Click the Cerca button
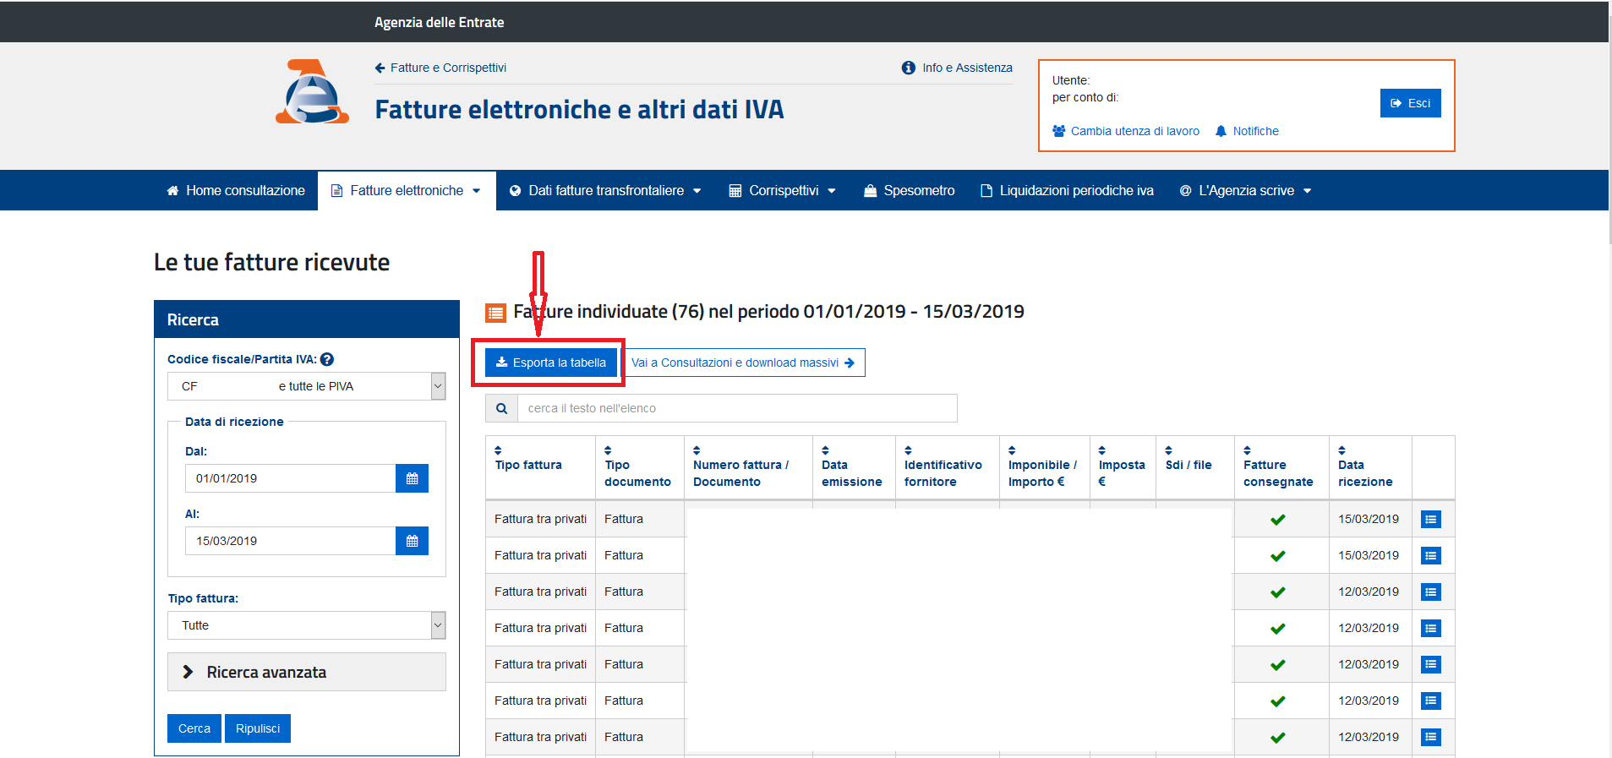 [x=194, y=728]
